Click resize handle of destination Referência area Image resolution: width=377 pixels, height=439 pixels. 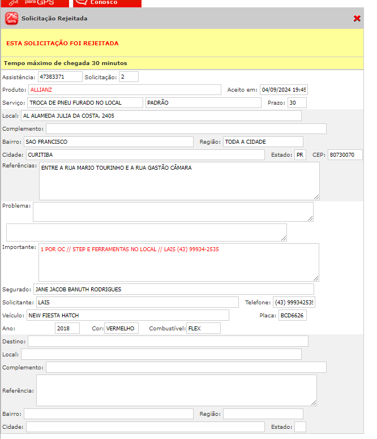coord(314,403)
